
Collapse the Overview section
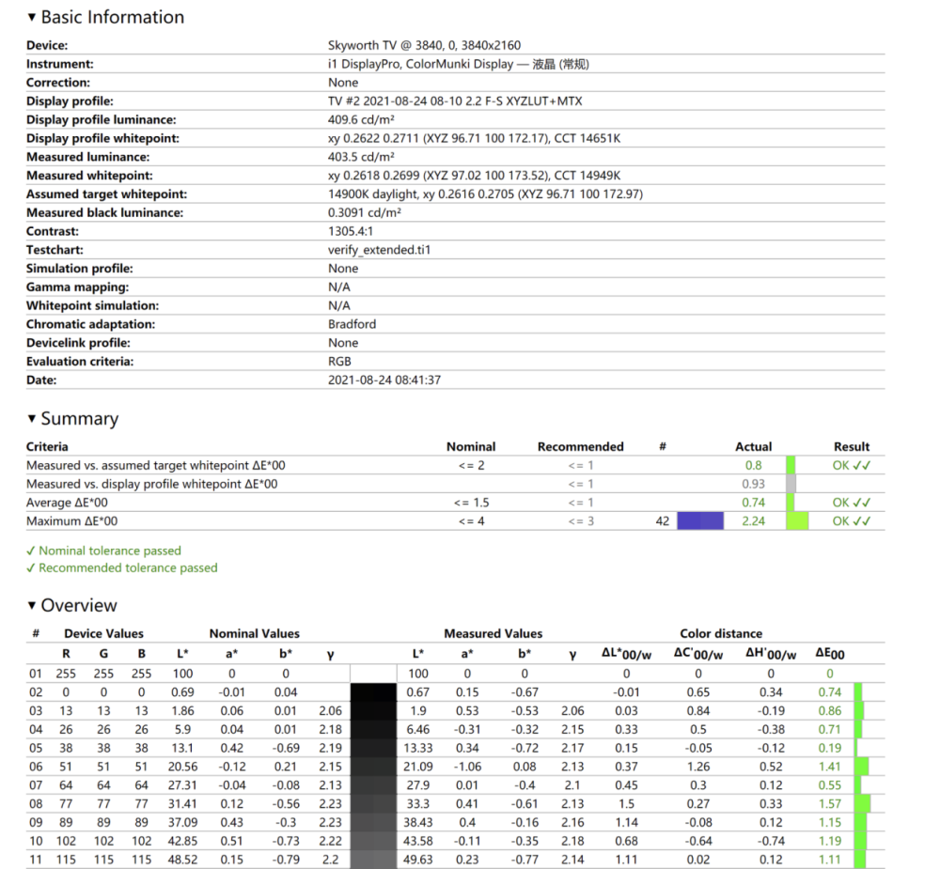pos(32,605)
